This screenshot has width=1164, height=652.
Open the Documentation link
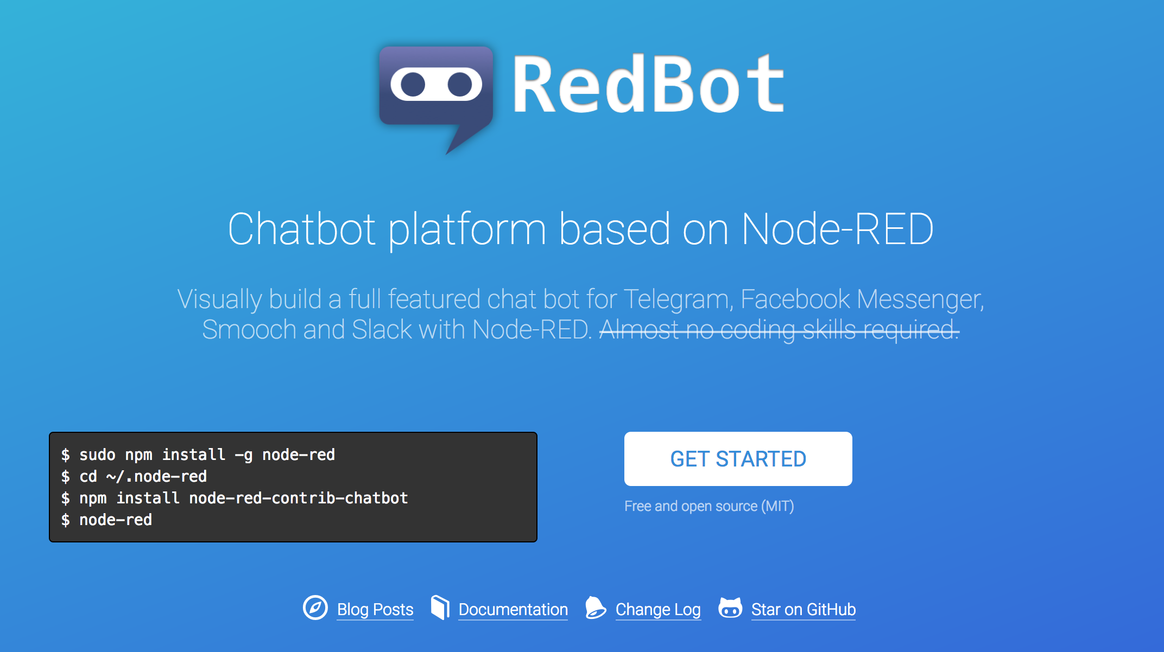point(513,610)
